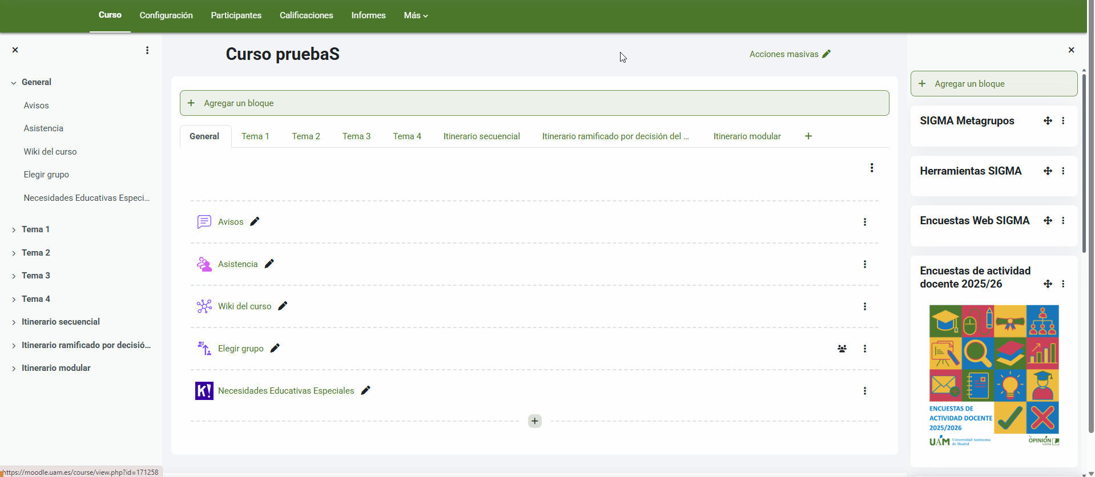Screen dimensions: 1095x477
Task: Open course index options three-dot menu
Action: 147,50
